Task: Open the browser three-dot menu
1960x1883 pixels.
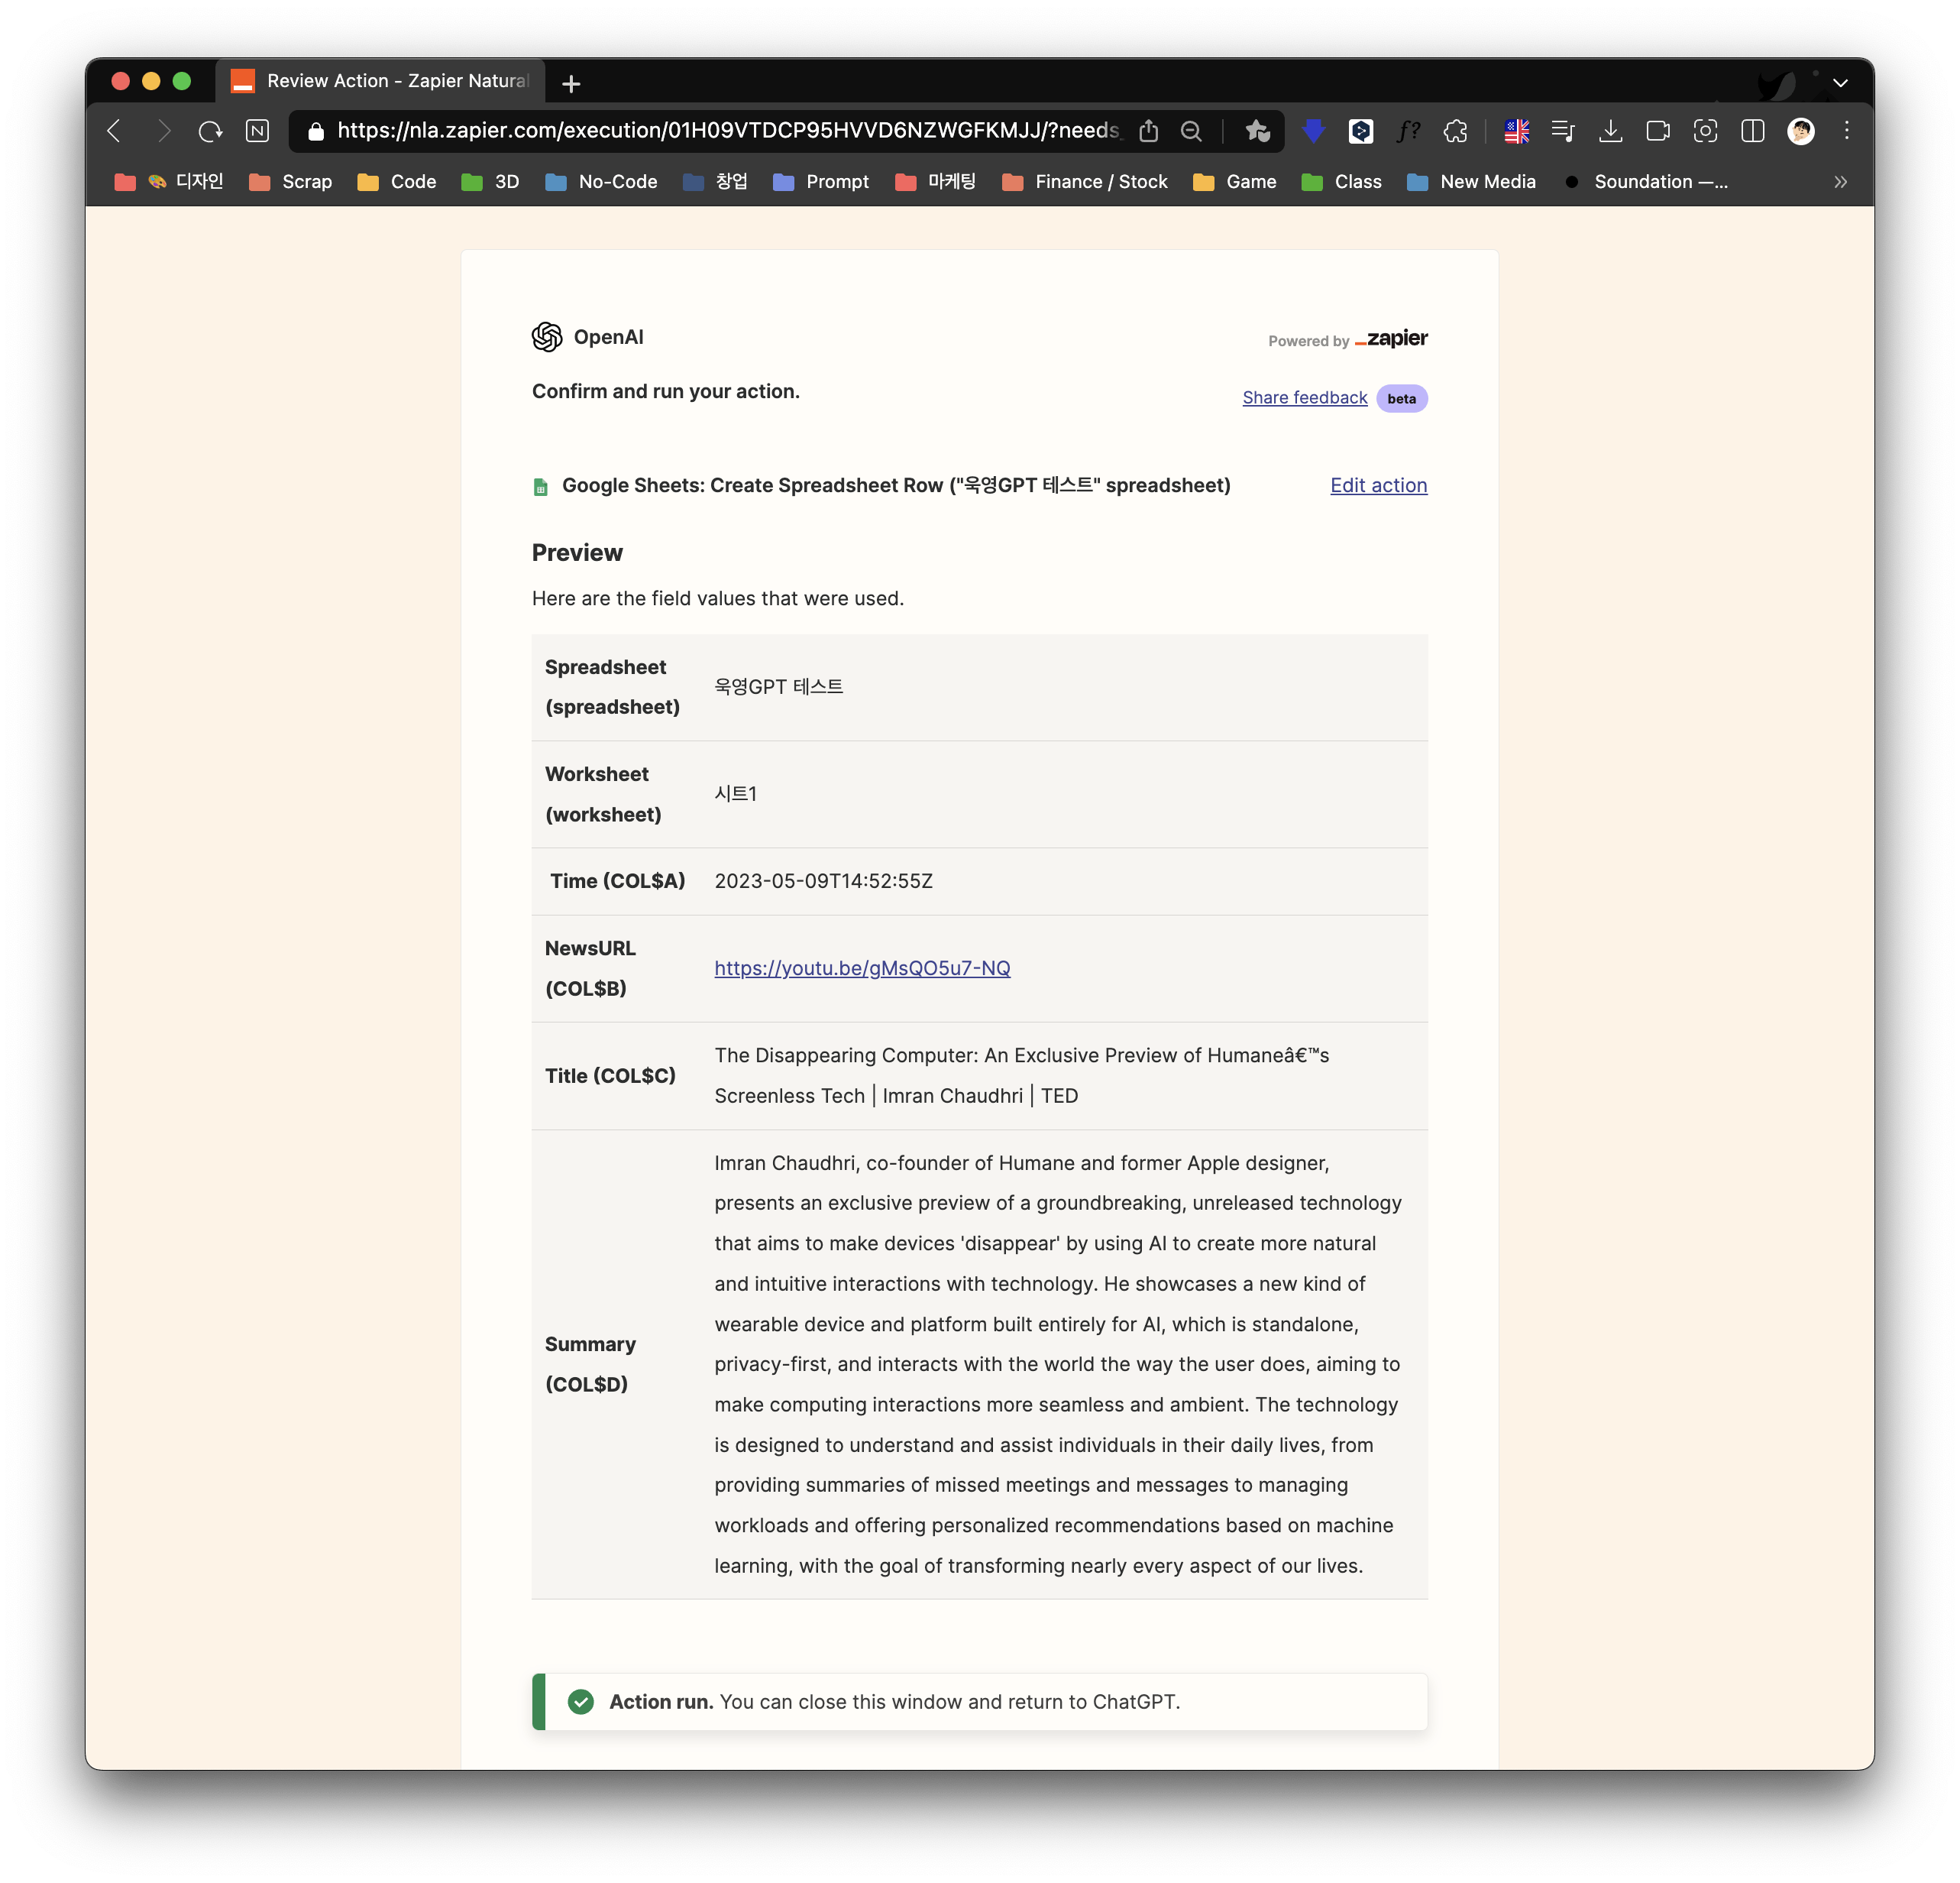Action: [1847, 131]
